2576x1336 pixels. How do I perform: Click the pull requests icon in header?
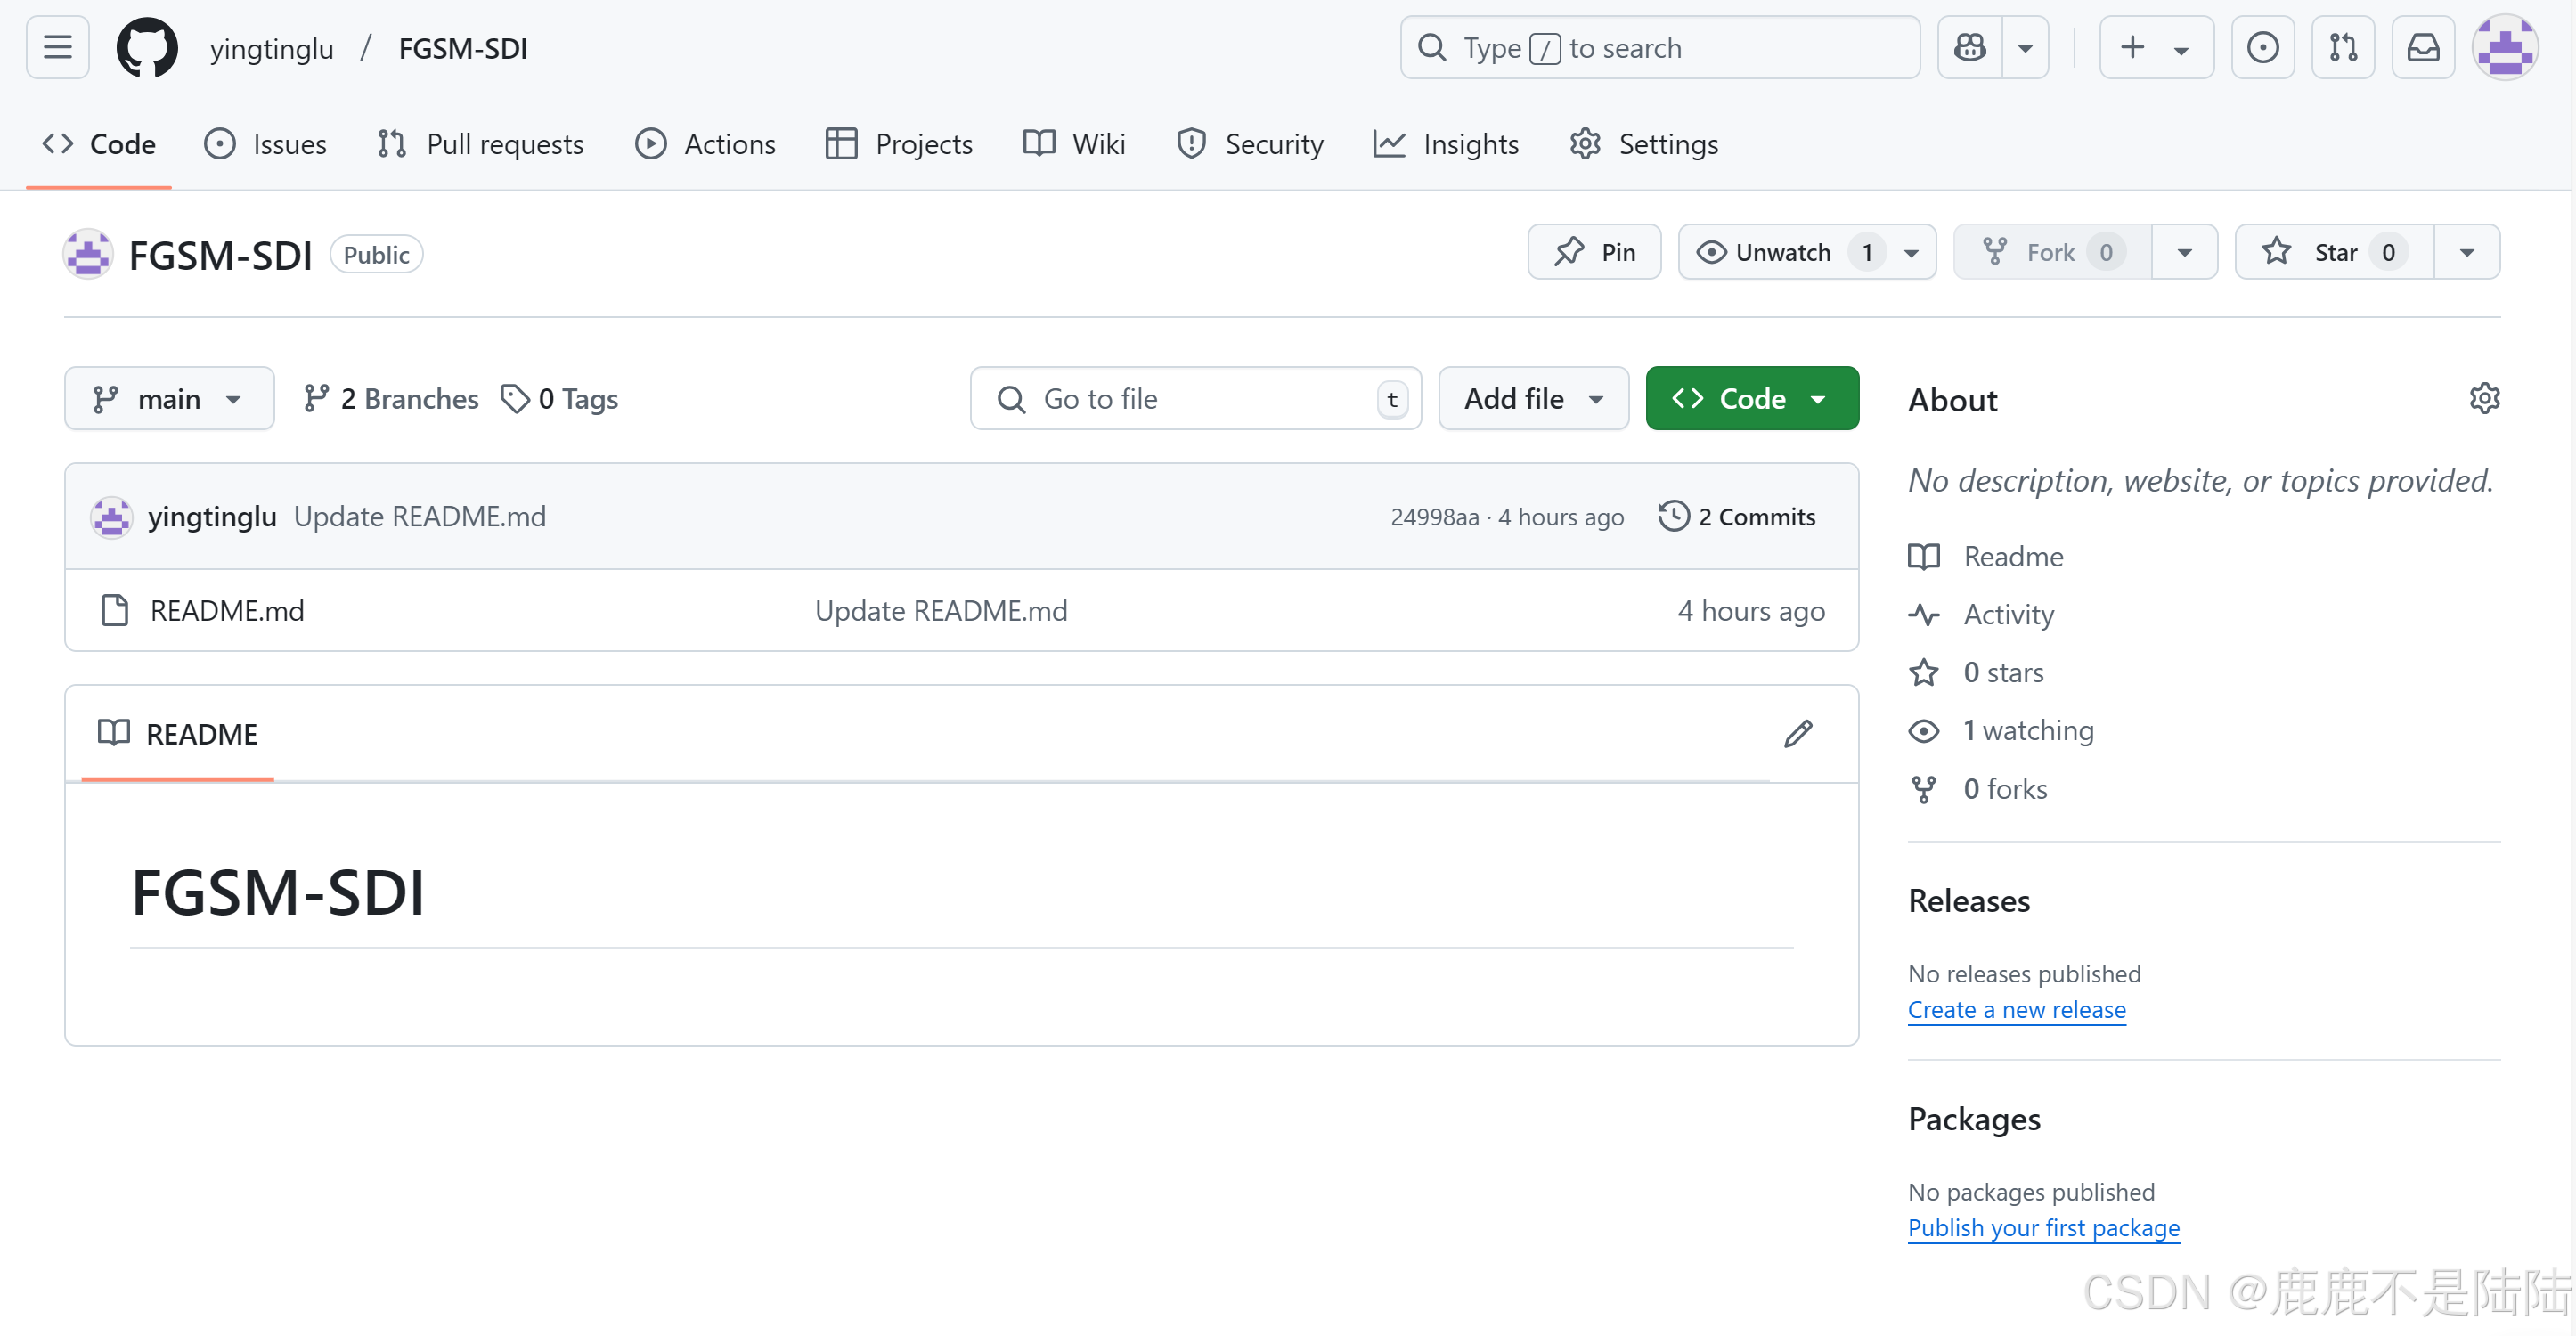2343,47
